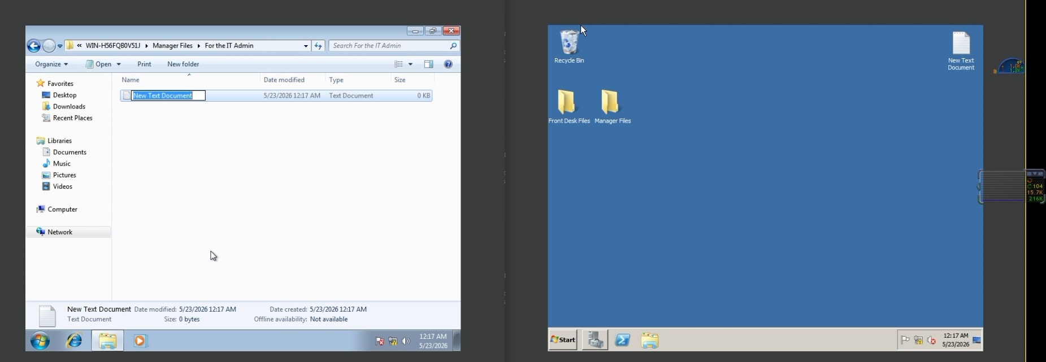The width and height of the screenshot is (1046, 362).
Task: Click the server Start button
Action: (x=563, y=340)
